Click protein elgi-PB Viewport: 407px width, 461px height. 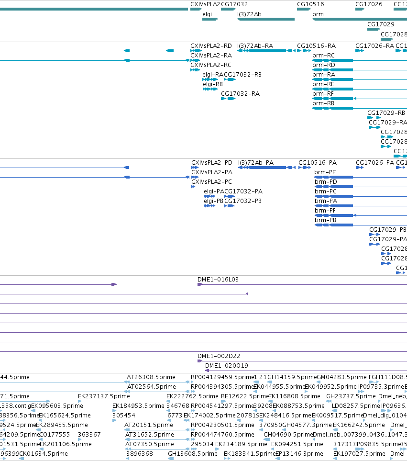click(213, 201)
